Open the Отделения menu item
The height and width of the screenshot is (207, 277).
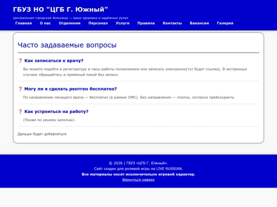click(70, 23)
